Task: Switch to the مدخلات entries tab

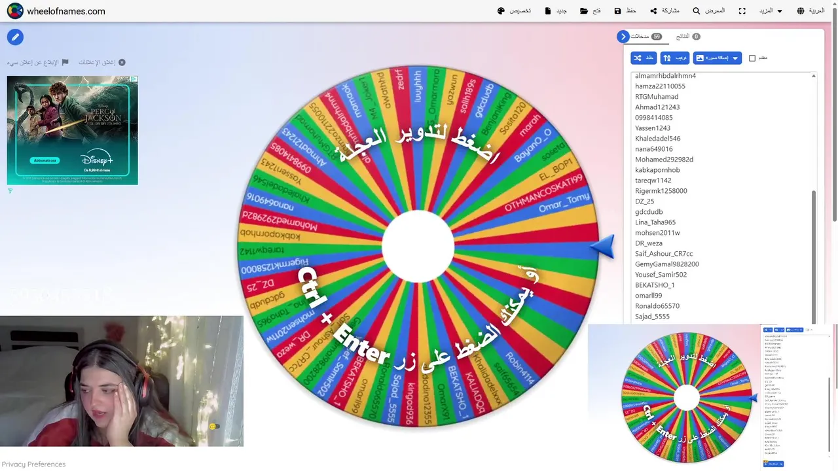Action: (x=646, y=37)
